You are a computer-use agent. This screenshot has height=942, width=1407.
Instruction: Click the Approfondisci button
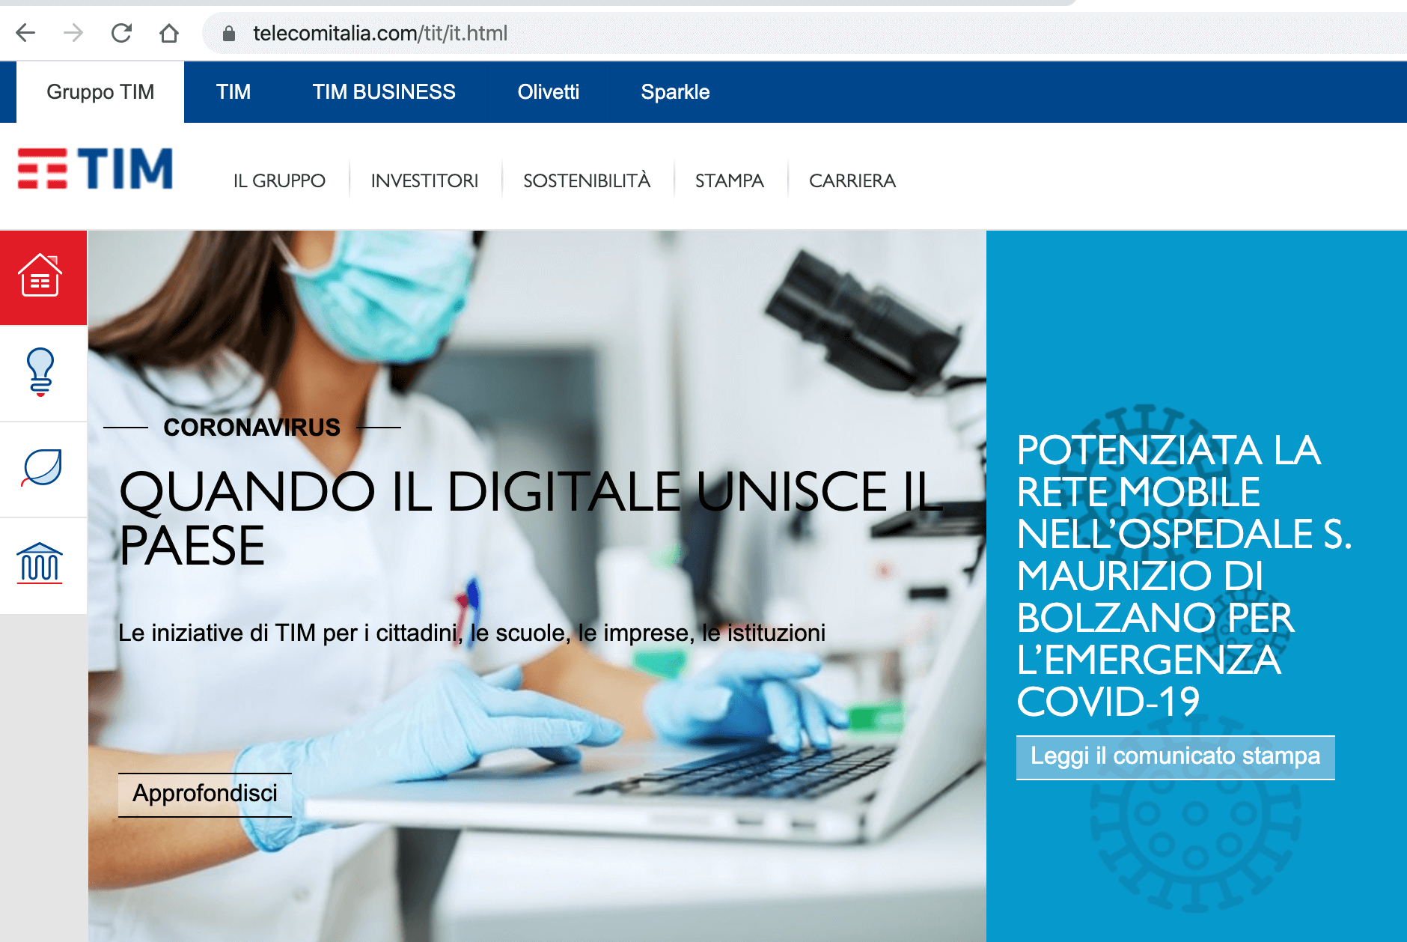[x=205, y=794]
